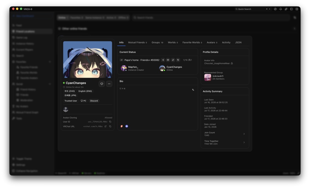
Task: Click the 'Online for about 2m' status text
Action: pyautogui.click(x=75, y=87)
